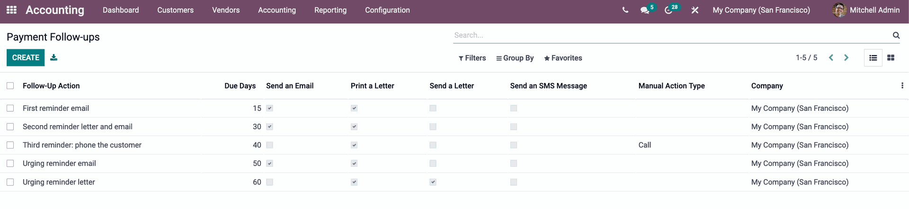Select the First reminder email row checkbox

tap(10, 109)
